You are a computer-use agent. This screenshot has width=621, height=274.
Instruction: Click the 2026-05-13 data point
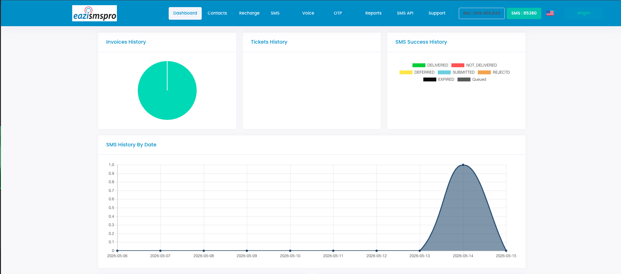pos(420,251)
